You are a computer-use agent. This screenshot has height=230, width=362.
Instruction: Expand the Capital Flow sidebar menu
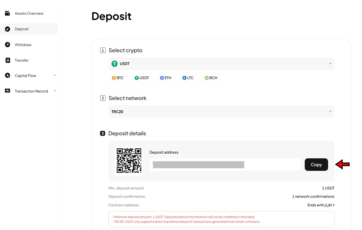click(x=54, y=75)
